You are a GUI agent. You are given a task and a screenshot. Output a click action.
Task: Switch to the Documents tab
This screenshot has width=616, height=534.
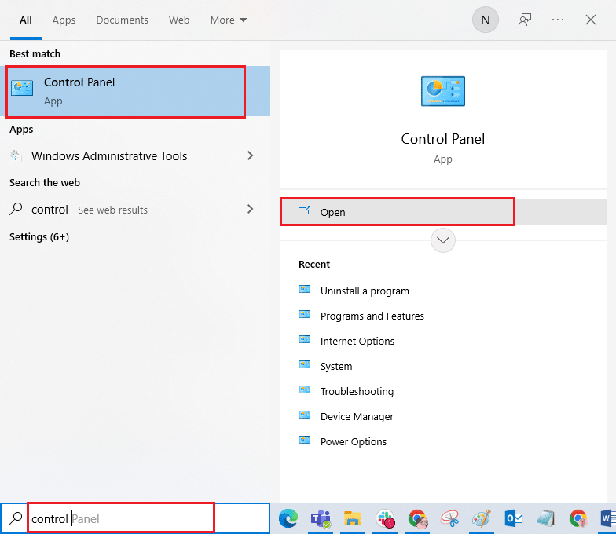point(122,20)
